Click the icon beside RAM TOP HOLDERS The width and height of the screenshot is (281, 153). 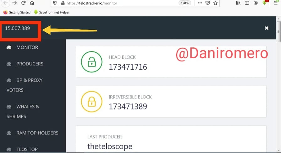click(x=9, y=133)
